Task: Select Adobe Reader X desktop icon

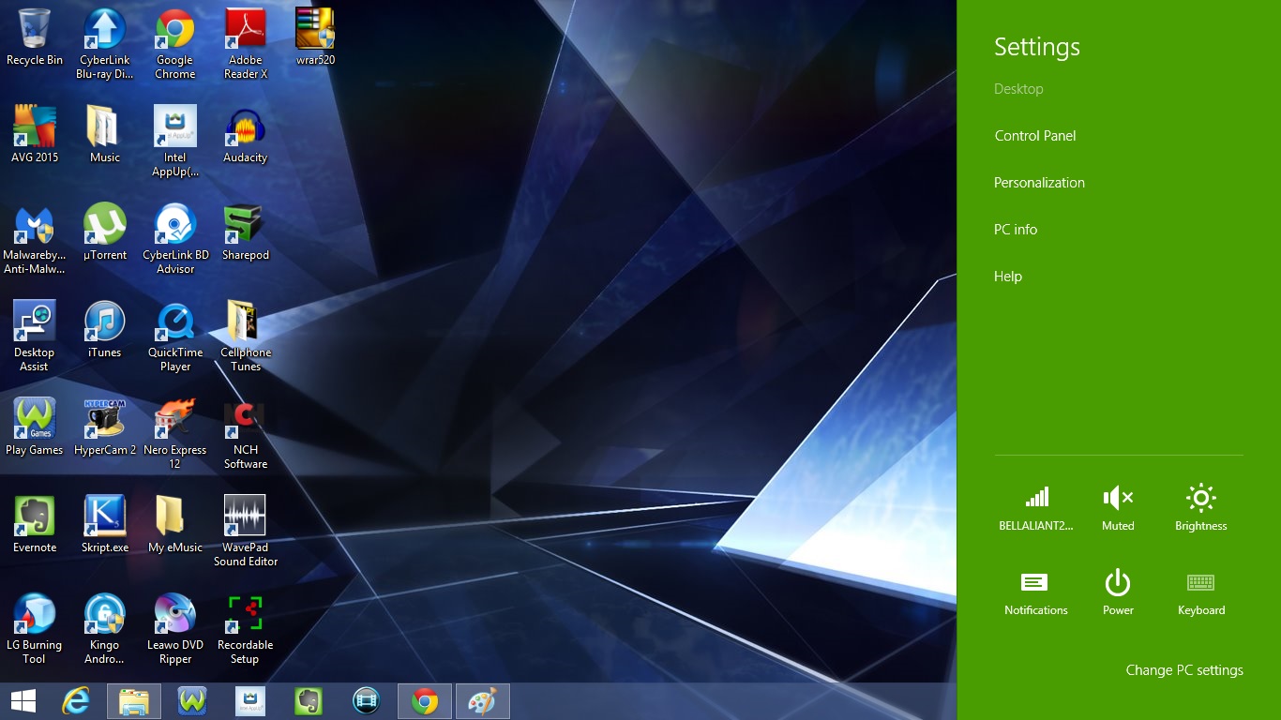Action: pyautogui.click(x=246, y=44)
